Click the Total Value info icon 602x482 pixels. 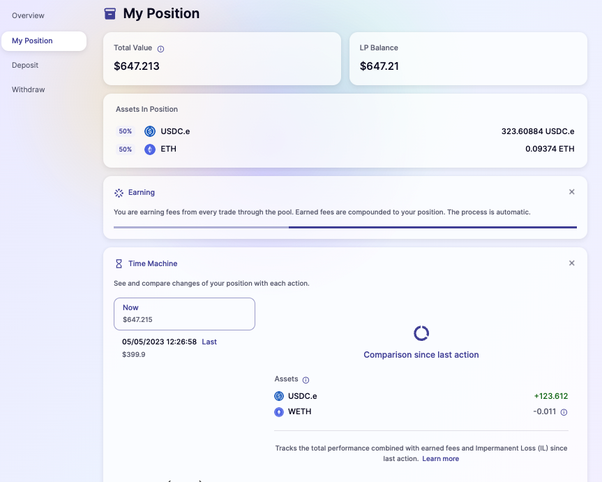[160, 49]
